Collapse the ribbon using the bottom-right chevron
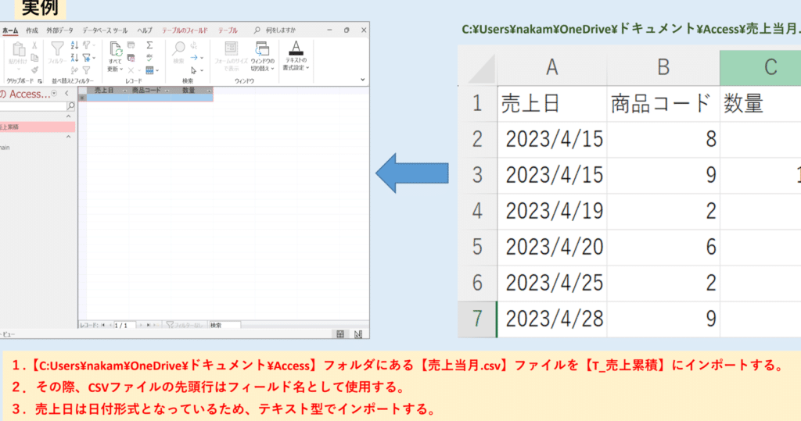Viewport: 801px width, 421px height. [x=361, y=80]
